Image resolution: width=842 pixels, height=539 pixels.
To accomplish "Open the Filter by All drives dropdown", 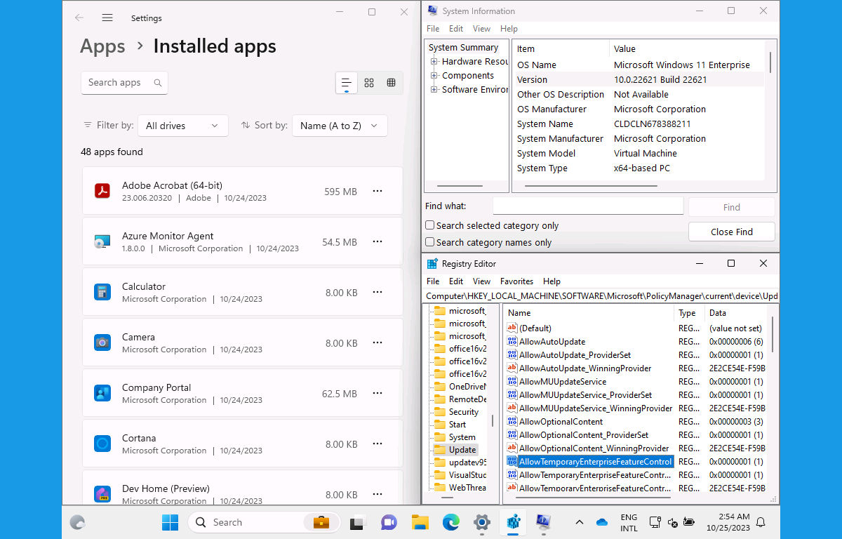I will point(182,125).
